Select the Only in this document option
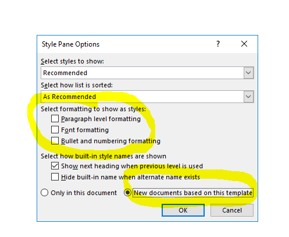289x237 pixels. coord(45,193)
